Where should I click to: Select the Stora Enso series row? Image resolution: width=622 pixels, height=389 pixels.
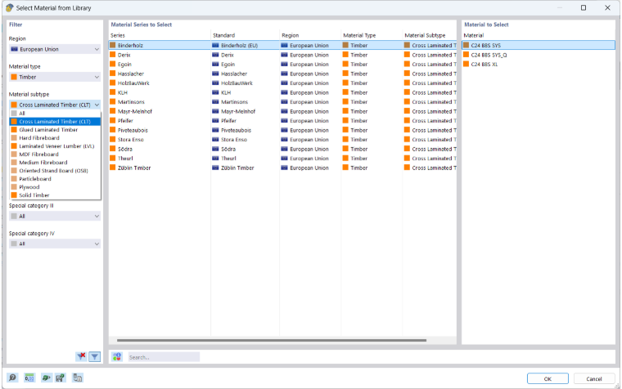(x=282, y=140)
